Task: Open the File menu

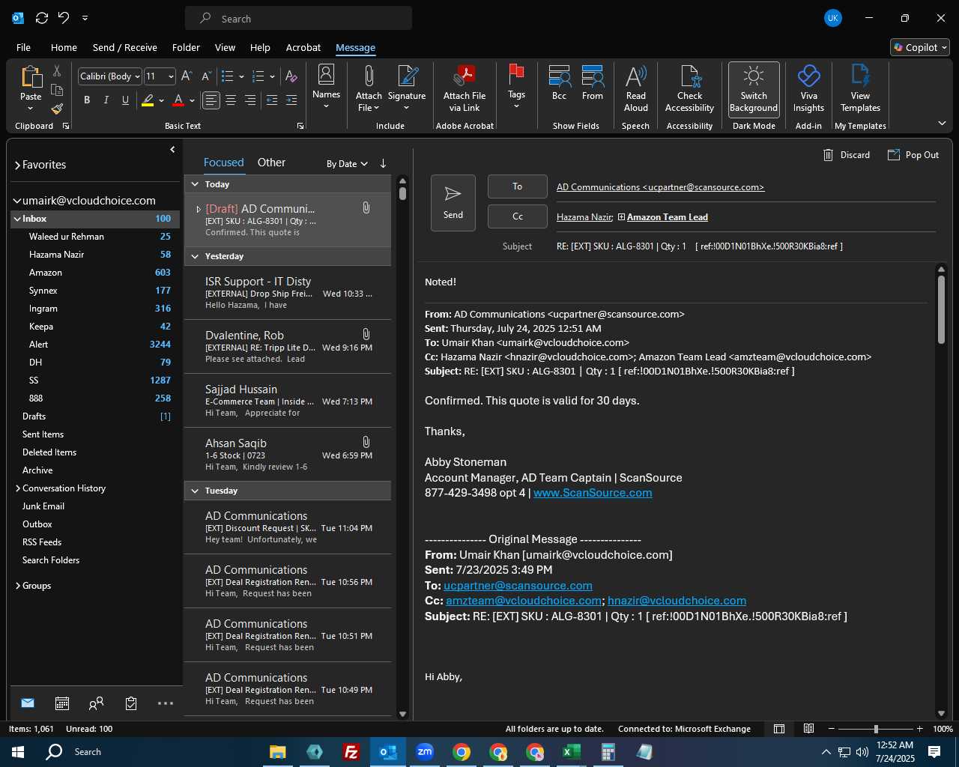Action: 23,47
